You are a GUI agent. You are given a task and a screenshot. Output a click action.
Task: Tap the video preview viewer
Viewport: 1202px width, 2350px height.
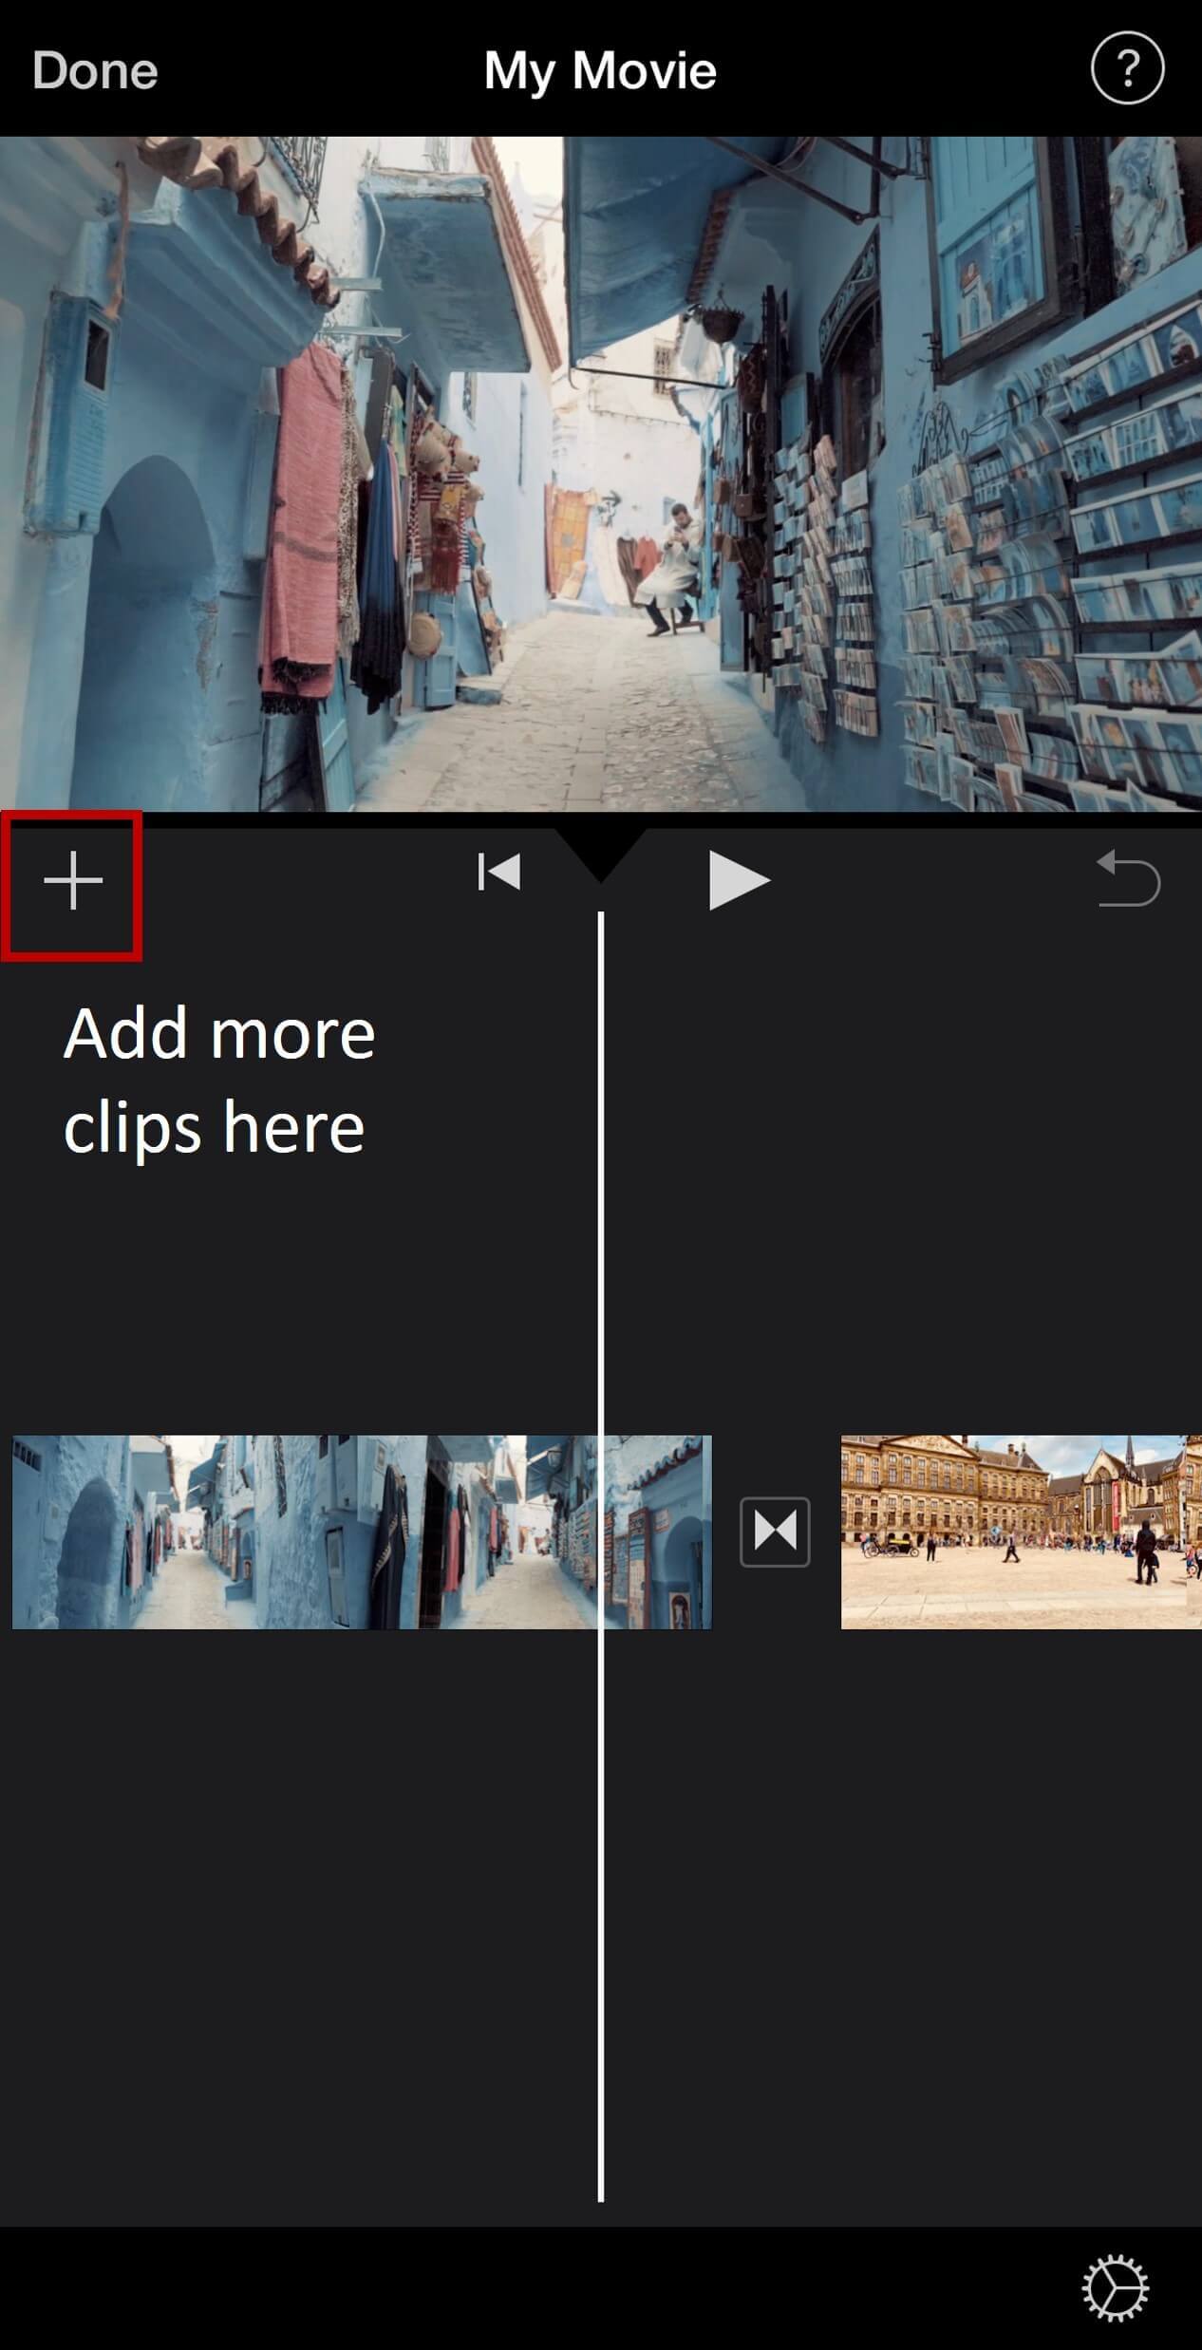click(x=601, y=473)
